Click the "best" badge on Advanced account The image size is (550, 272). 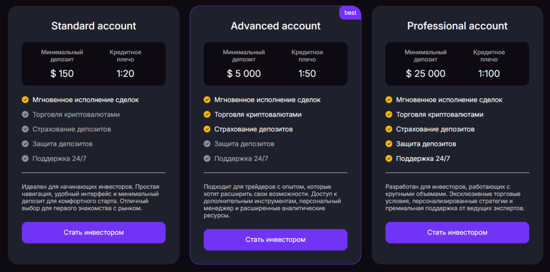coord(350,13)
